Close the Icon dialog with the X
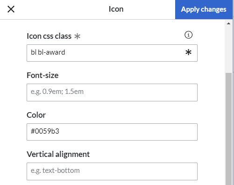The height and width of the screenshot is (185, 234). tap(11, 9)
